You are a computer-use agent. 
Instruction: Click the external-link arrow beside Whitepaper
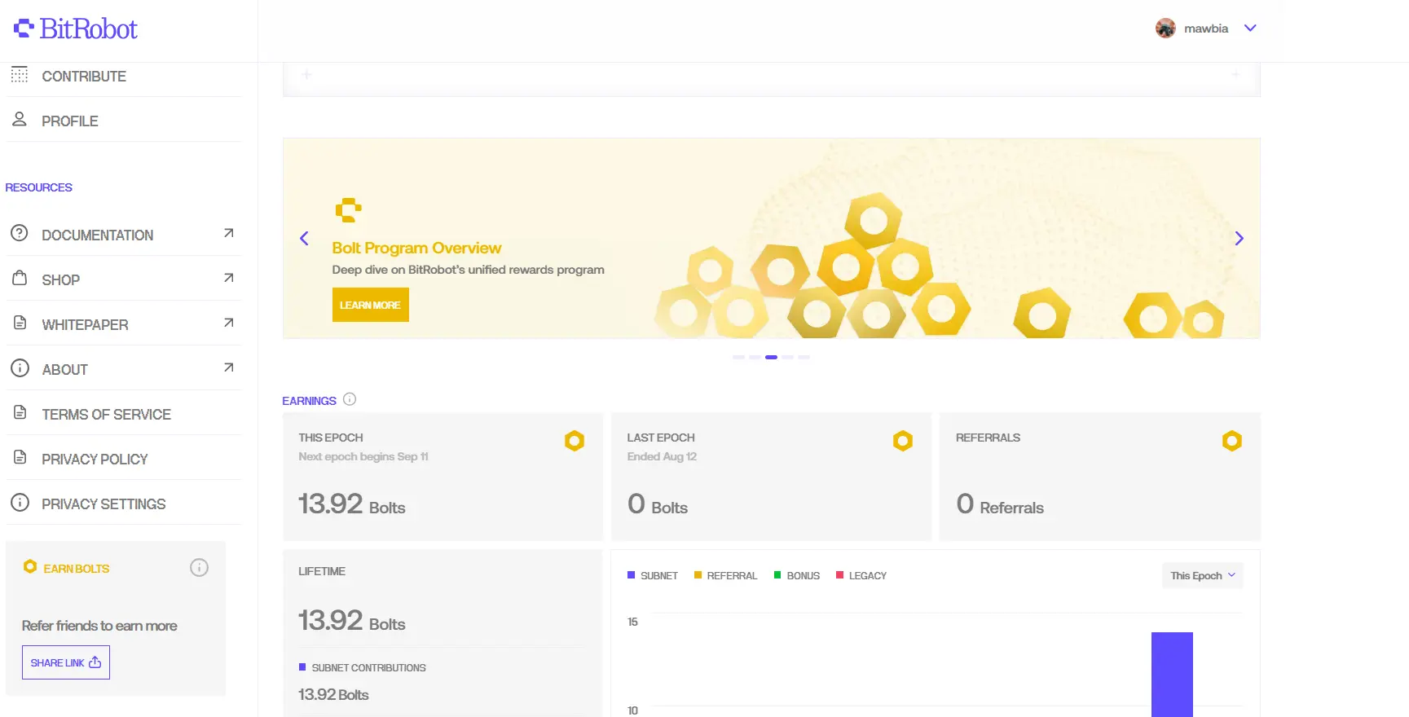coord(229,323)
